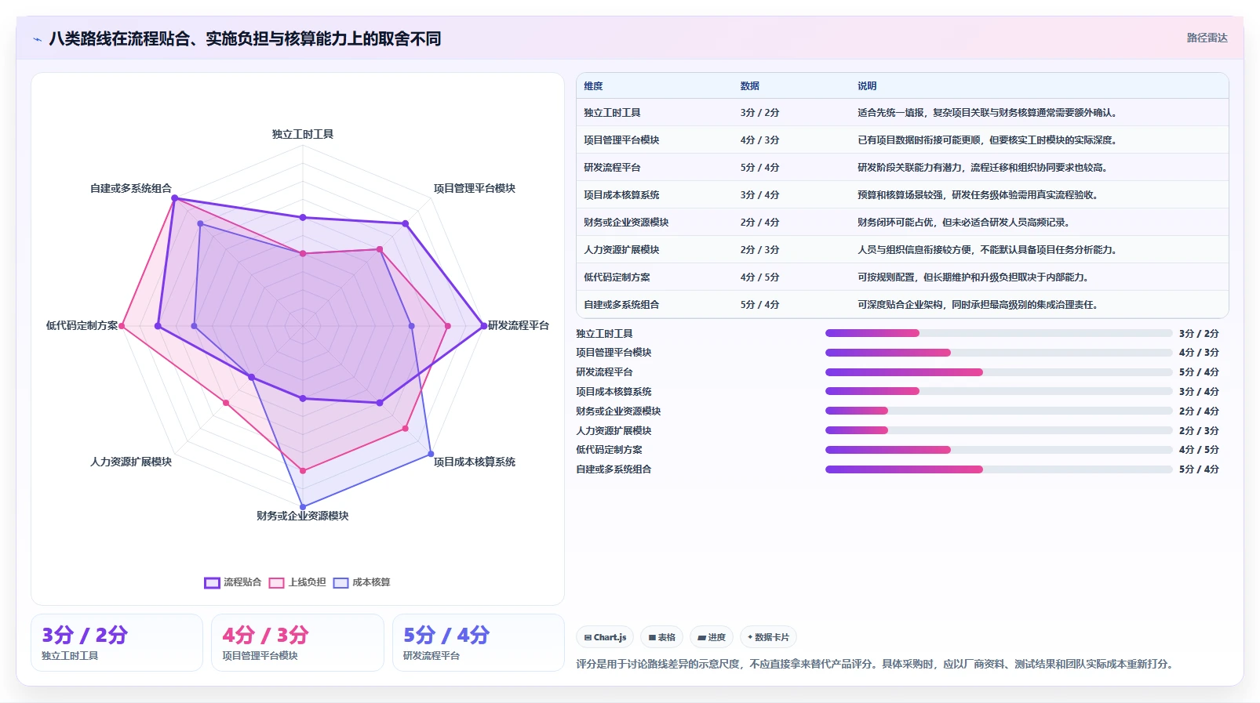This screenshot has height=703, width=1260.
Task: Click the progress bar for 财务或企业资源模块
Action: tap(999, 411)
